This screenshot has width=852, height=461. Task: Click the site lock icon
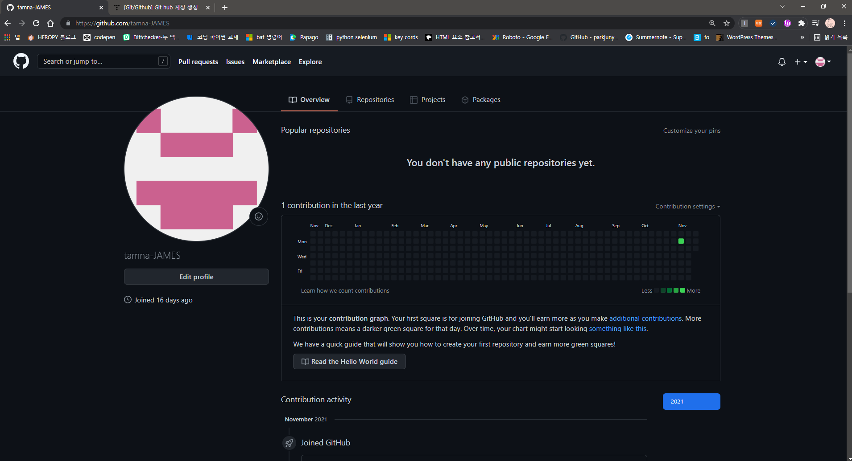point(68,23)
